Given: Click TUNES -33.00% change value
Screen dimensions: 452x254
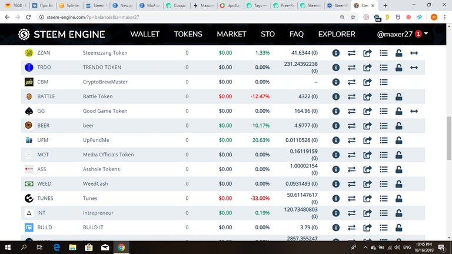Looking at the screenshot, I should coord(260,198).
